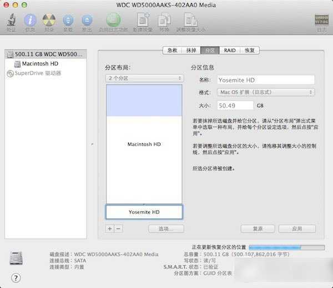Click the Convert image toolbar icon
Image resolution: width=333 pixels, height=288 pixels.
point(164,20)
